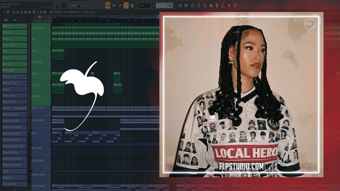
Task: Expand the Pluck Synth track arrow
Action: 46,168
